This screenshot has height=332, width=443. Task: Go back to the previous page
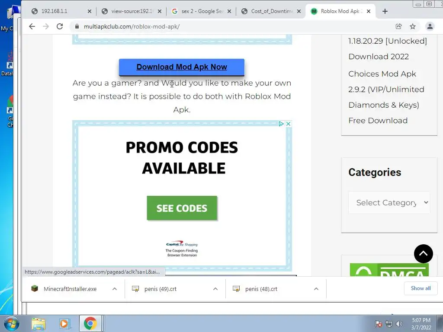pos(32,26)
